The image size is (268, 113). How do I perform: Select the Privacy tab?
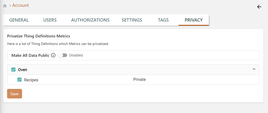(x=194, y=20)
